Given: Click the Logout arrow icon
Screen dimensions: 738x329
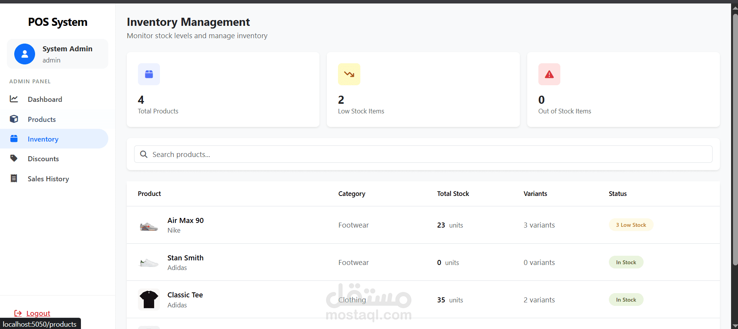Looking at the screenshot, I should pyautogui.click(x=18, y=313).
